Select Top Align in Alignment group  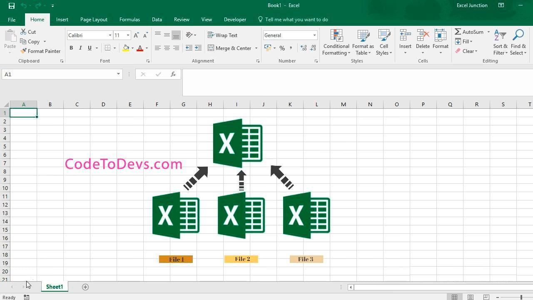point(157,35)
